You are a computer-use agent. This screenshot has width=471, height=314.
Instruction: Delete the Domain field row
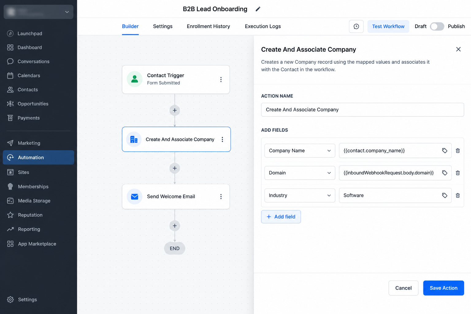click(x=458, y=173)
